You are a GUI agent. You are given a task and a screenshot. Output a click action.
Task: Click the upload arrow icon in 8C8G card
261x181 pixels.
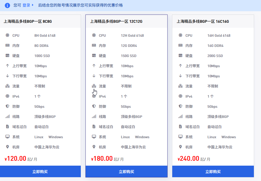click(7, 66)
